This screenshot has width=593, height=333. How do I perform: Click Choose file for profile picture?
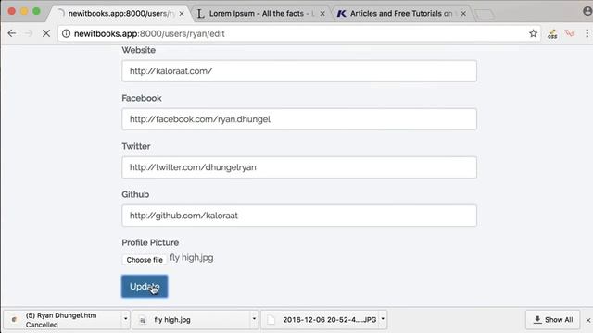pyautogui.click(x=145, y=260)
